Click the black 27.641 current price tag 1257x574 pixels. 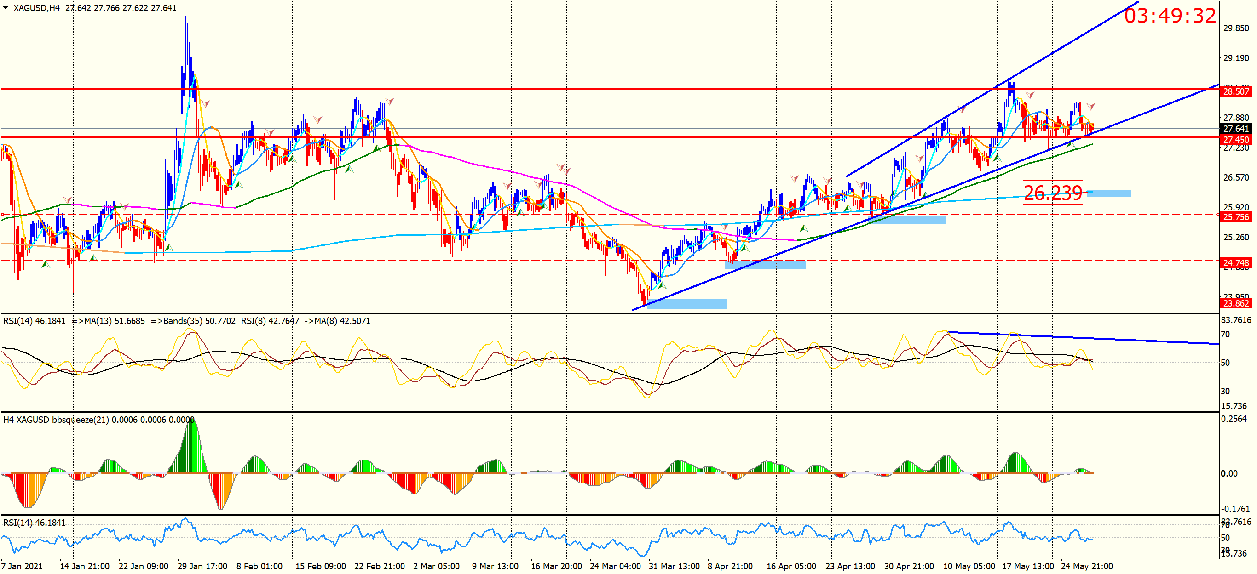tap(1235, 129)
